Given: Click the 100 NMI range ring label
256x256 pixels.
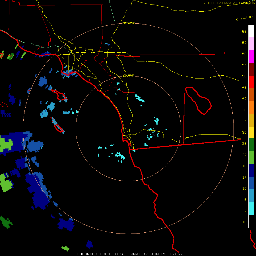Looking at the screenshot, I should pyautogui.click(x=128, y=23).
